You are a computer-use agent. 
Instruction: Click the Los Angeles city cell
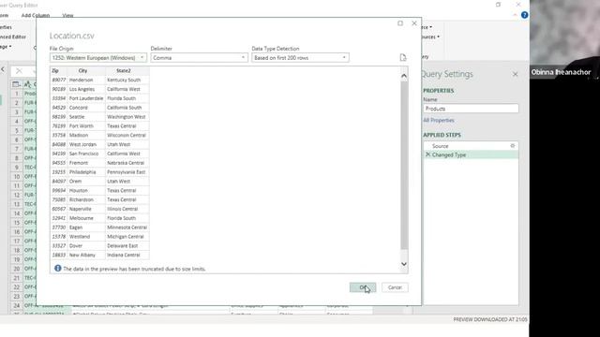click(x=86, y=89)
